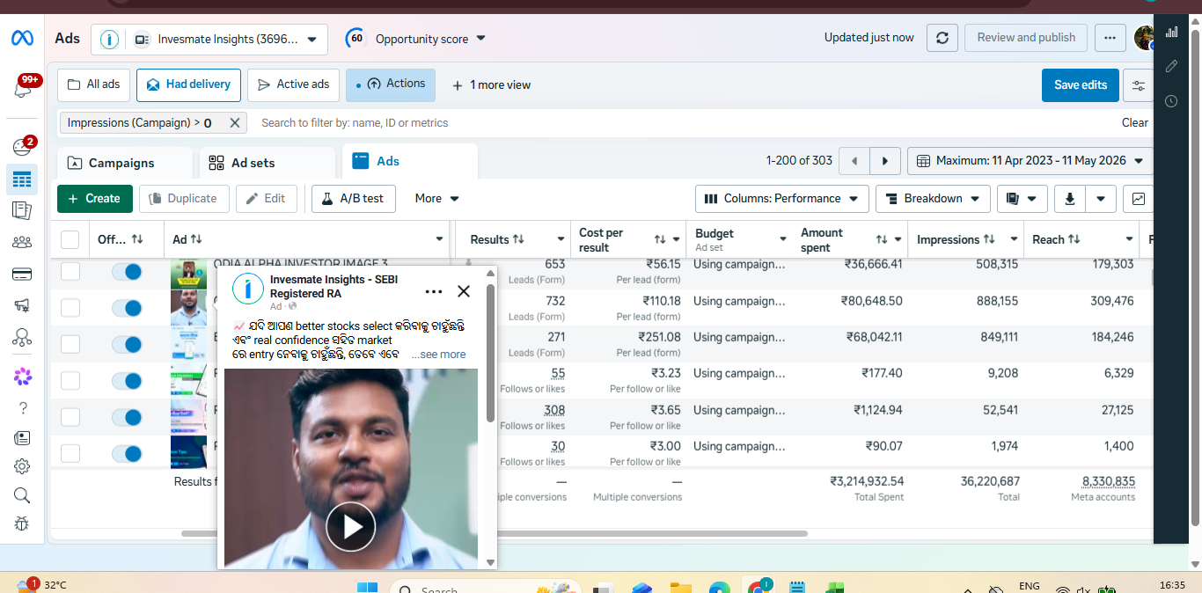This screenshot has height=593, width=1202.
Task: Open the billing card icon in sidebar
Action: pos(22,275)
